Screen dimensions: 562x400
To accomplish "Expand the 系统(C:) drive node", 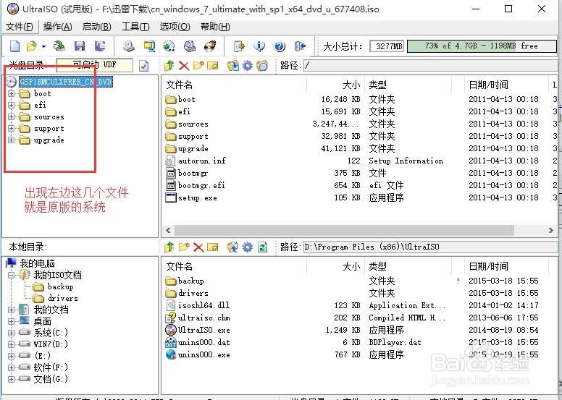I will click(x=11, y=333).
